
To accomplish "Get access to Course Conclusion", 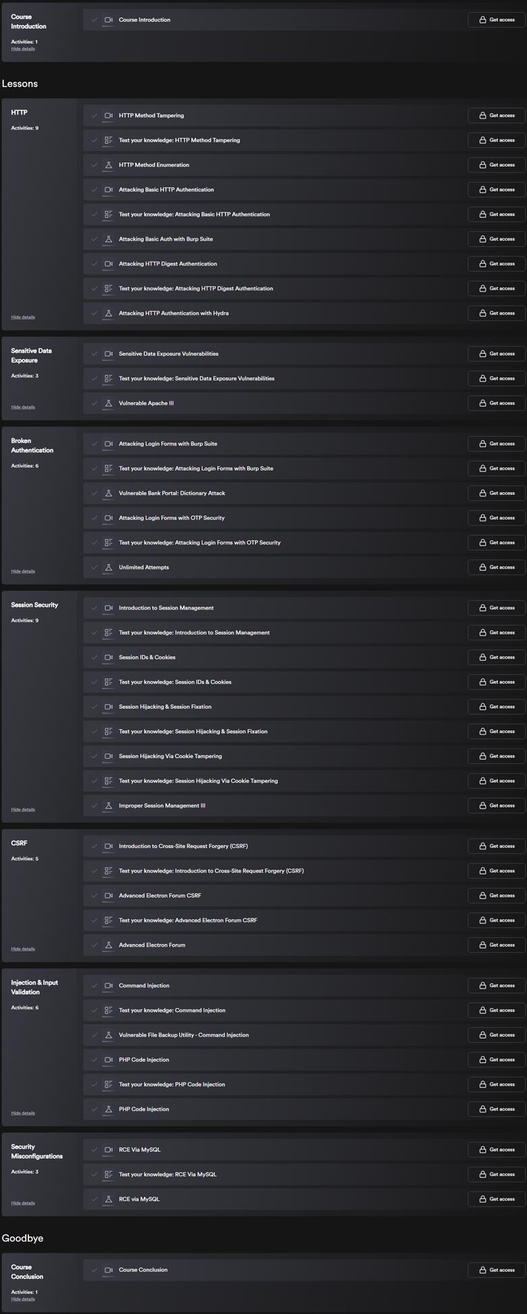I will [x=497, y=1270].
